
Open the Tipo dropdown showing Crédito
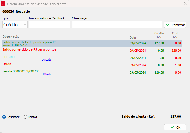coord(13,25)
